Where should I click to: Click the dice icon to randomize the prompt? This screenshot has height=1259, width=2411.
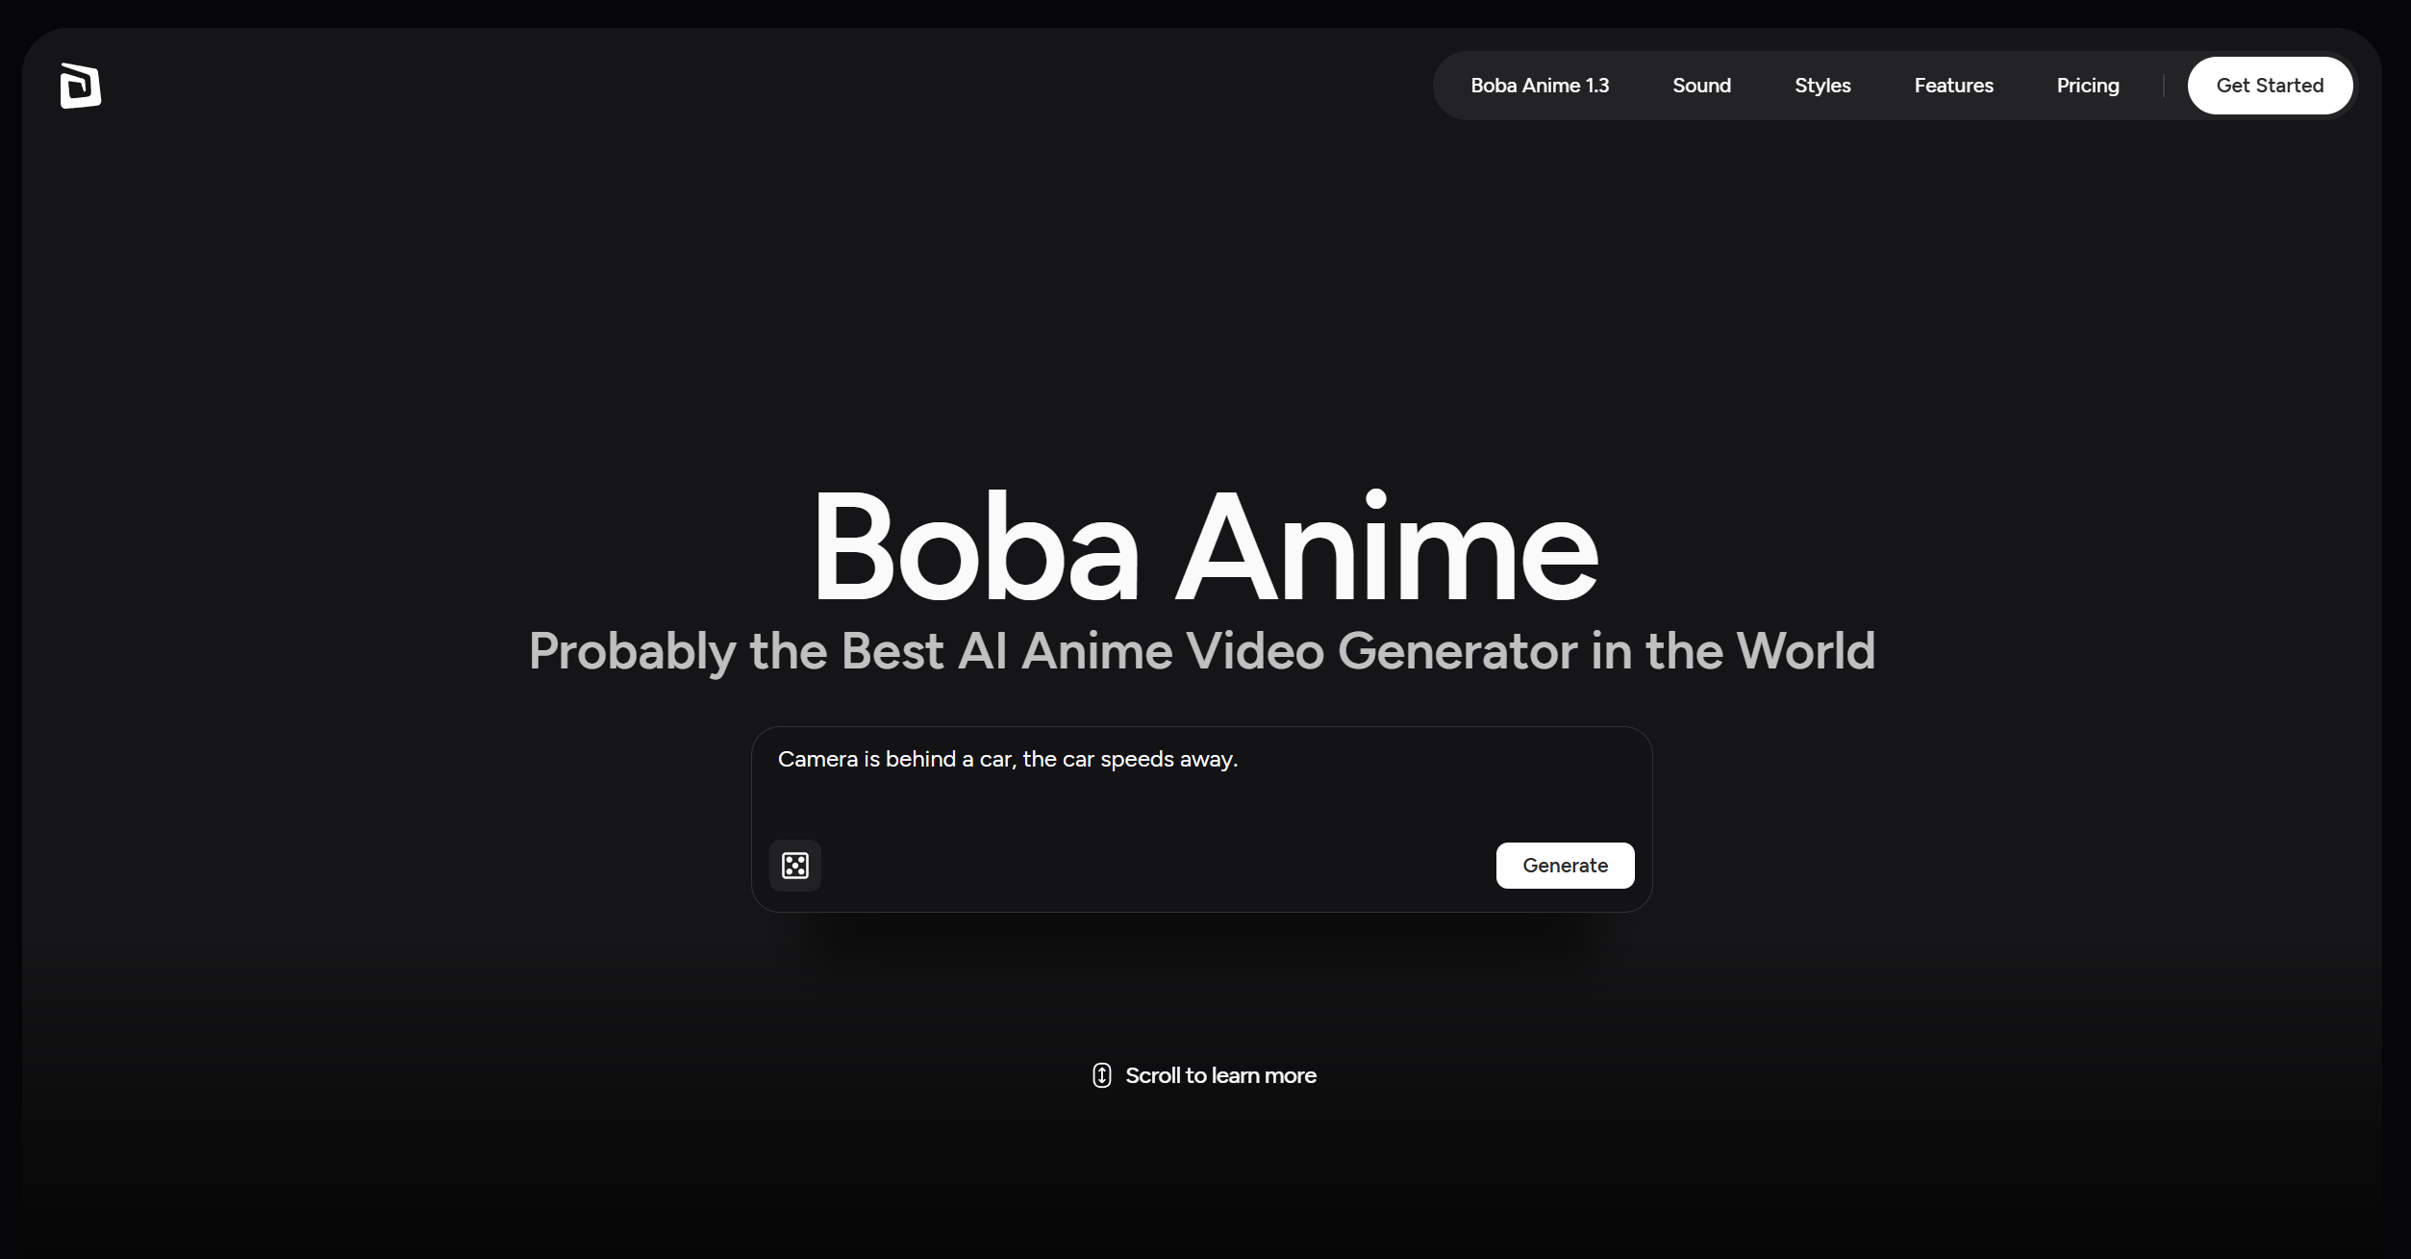coord(795,865)
